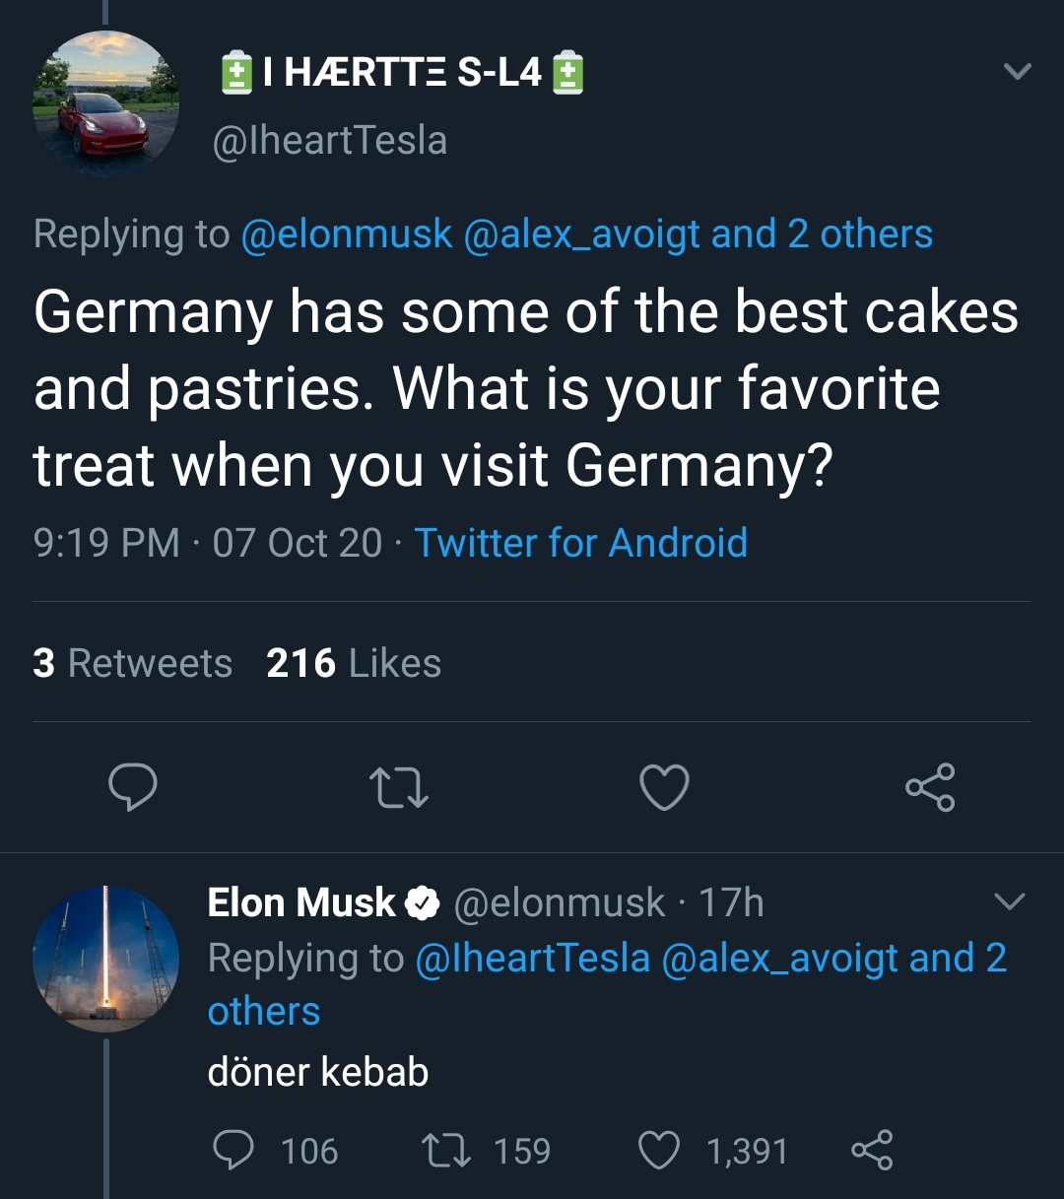Image resolution: width=1064 pixels, height=1199 pixels.
Task: Tap the Twitter for Android link
Action: 580,543
